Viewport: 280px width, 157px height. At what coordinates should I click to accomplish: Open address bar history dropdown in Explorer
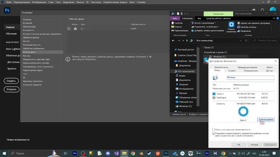click(x=240, y=41)
